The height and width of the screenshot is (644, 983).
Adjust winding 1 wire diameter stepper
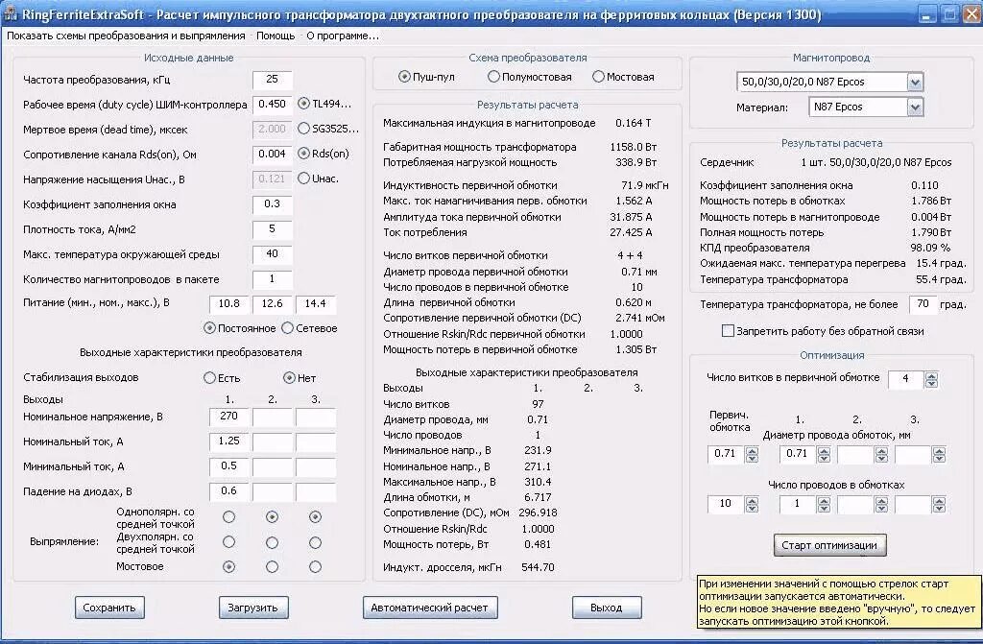(824, 455)
